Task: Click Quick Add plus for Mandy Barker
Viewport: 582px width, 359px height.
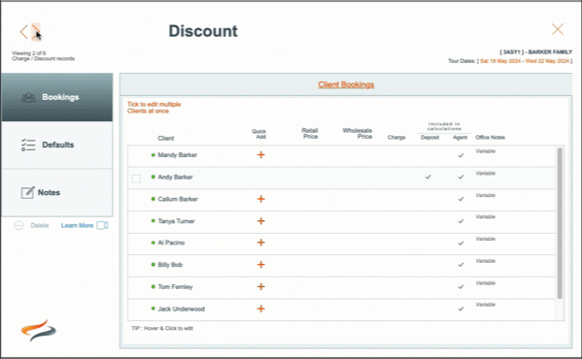Action: point(261,155)
